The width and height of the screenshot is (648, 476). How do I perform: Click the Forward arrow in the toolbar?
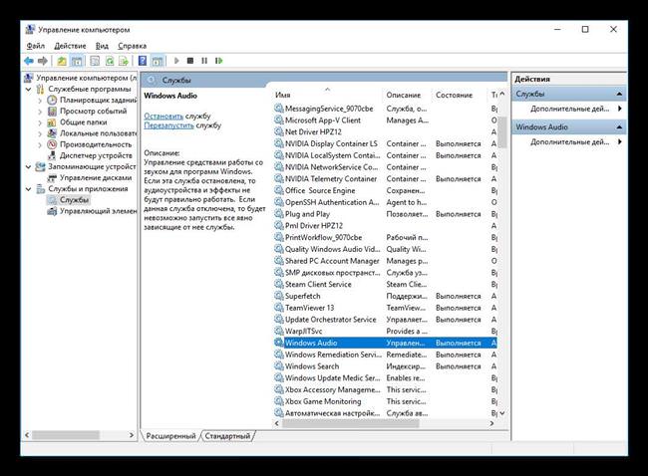click(43, 61)
